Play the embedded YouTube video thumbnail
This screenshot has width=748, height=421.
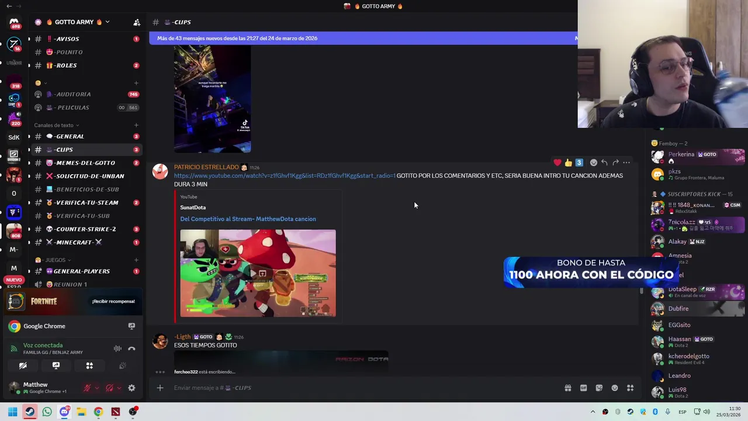[258, 273]
